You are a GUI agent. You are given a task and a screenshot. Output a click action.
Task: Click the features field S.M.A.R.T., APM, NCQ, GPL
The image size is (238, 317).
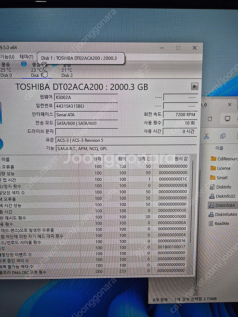(x=126, y=149)
